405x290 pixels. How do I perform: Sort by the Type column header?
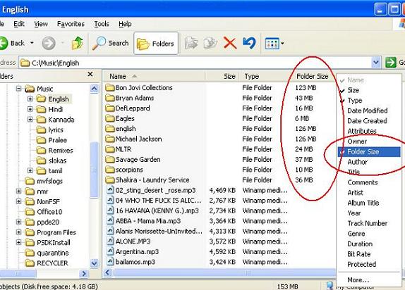click(265, 76)
